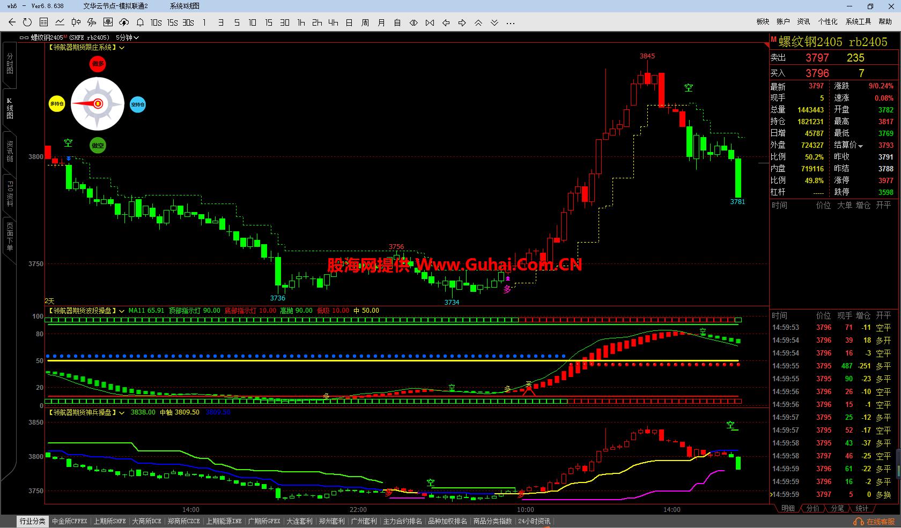Open the 系统工具 menu

[858, 21]
